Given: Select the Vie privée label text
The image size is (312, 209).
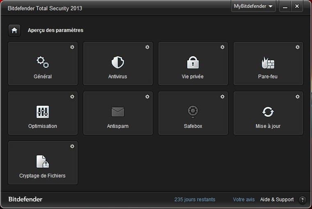Looking at the screenshot, I should [x=193, y=77].
